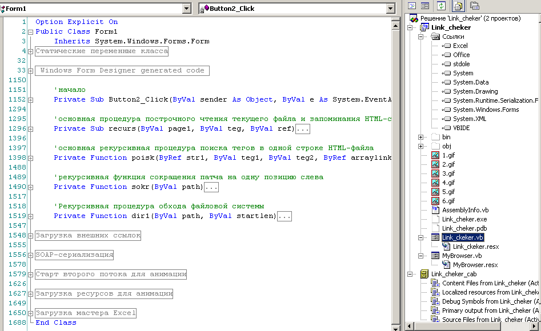This screenshot has height=331, width=541.
Task: Click the View Code icon in Solution Explorer toolbar
Action: (412, 6)
